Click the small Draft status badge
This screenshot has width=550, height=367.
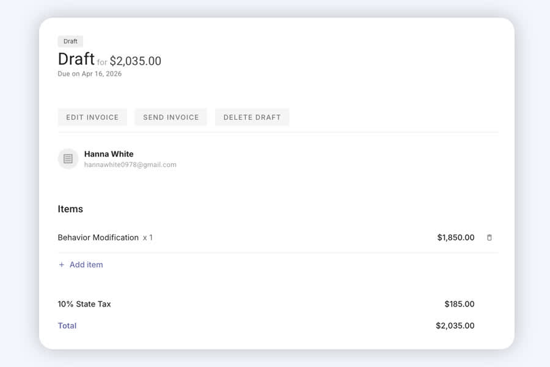coord(70,42)
